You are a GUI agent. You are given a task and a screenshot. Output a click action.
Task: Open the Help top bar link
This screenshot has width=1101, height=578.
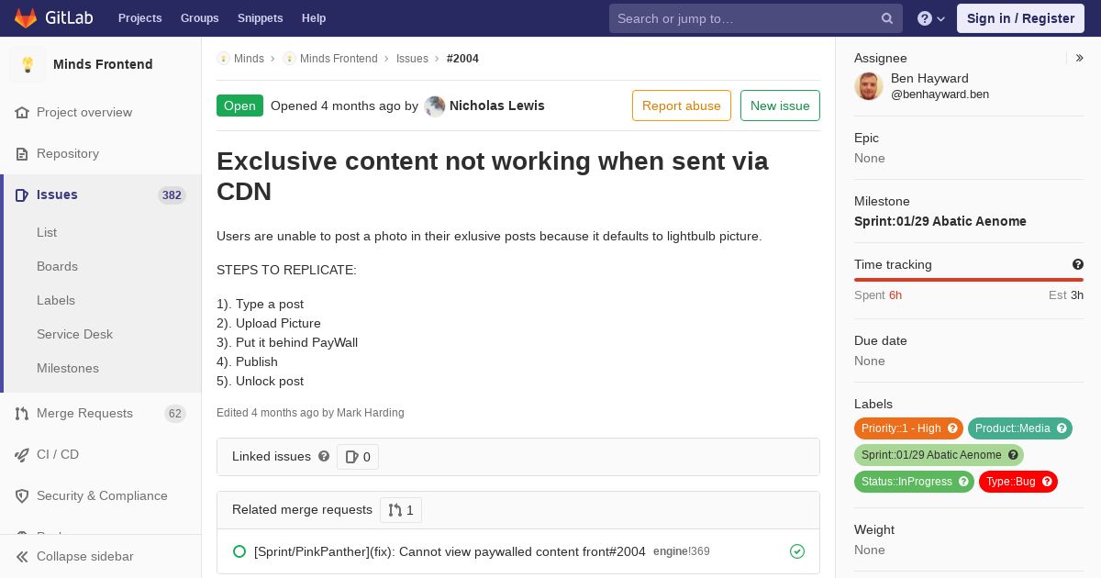[314, 18]
